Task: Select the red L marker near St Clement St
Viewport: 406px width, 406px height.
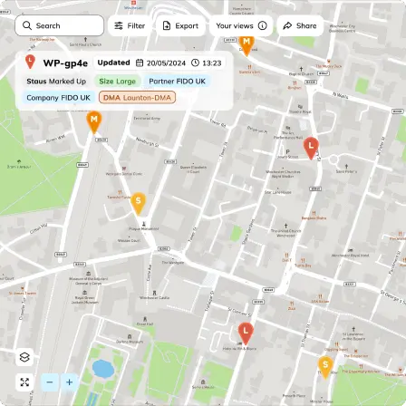Action: click(x=246, y=333)
